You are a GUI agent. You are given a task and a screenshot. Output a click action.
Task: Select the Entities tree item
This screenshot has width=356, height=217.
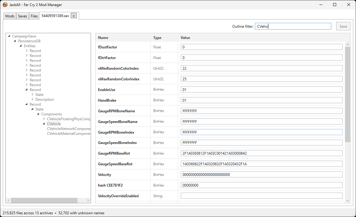pyautogui.click(x=30, y=46)
